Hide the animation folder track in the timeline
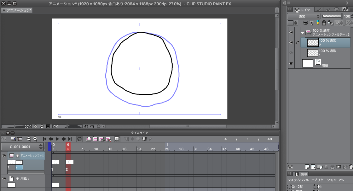 pyautogui.click(x=4, y=156)
